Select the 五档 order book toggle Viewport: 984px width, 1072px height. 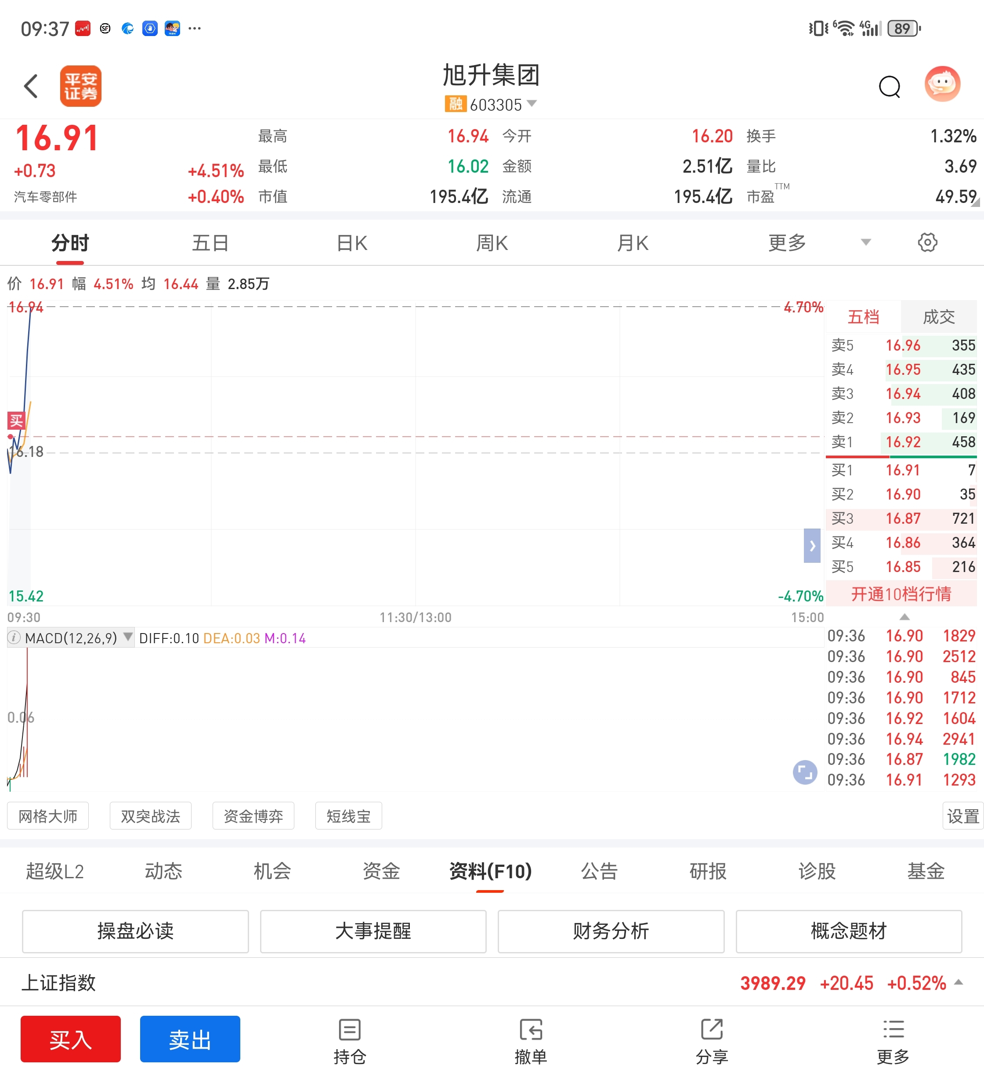863,317
